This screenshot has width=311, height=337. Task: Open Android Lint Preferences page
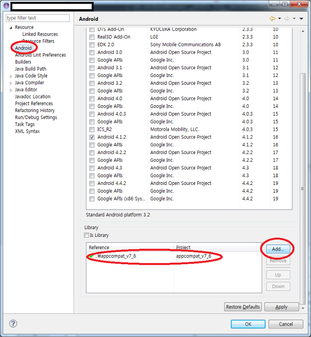click(41, 55)
